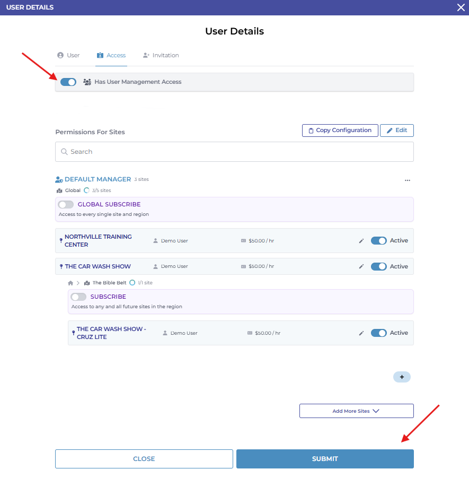This screenshot has width=469, height=478.
Task: Toggle Active switch for Northville Training Center
Action: [x=378, y=241]
